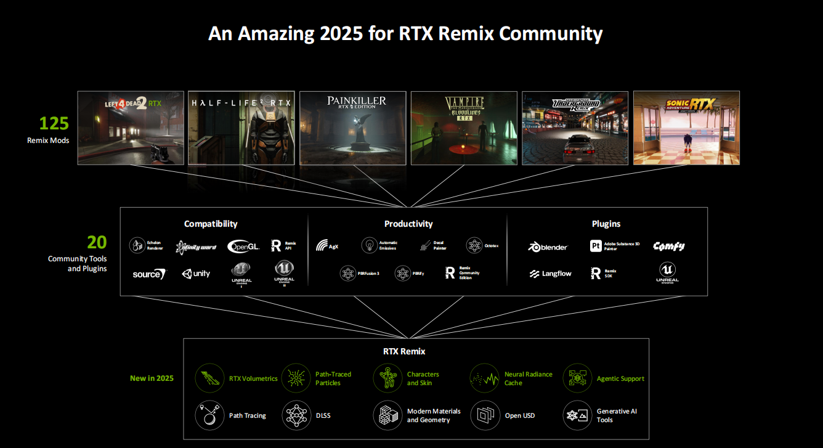823x448 pixels.
Task: Select the Adobe Substance 3D Painter icon
Action: (596, 246)
